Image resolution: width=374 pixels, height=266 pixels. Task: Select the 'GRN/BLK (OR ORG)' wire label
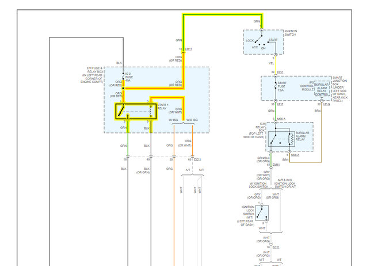(263, 159)
